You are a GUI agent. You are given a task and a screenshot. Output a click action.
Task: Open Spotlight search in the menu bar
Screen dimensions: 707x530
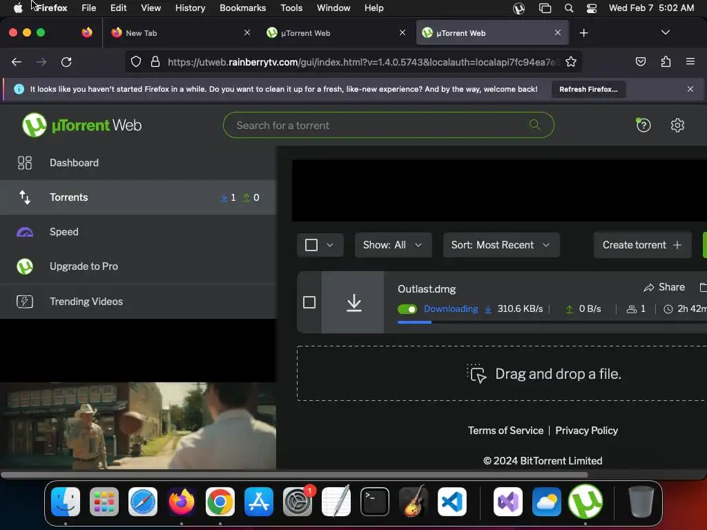click(x=569, y=8)
